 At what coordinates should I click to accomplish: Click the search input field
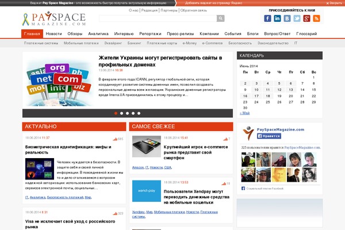[x=158, y=18]
